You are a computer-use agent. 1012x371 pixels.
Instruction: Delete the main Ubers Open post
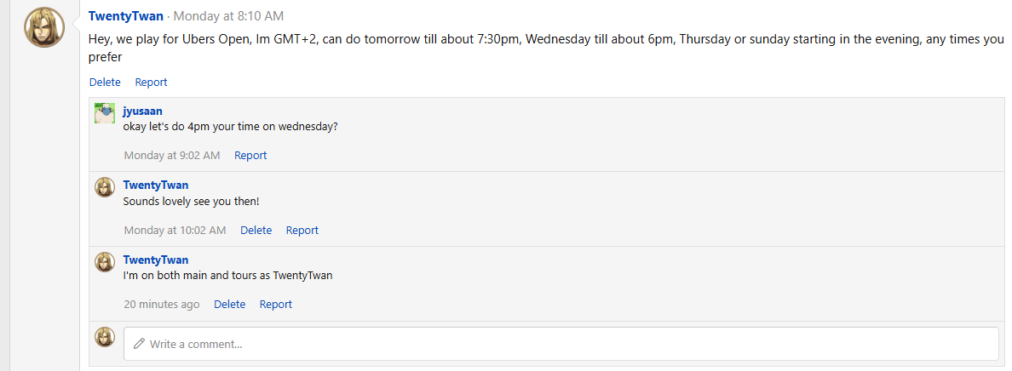tap(105, 82)
